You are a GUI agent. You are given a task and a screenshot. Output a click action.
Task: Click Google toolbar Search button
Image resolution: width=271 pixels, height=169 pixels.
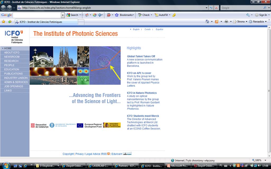(73, 15)
